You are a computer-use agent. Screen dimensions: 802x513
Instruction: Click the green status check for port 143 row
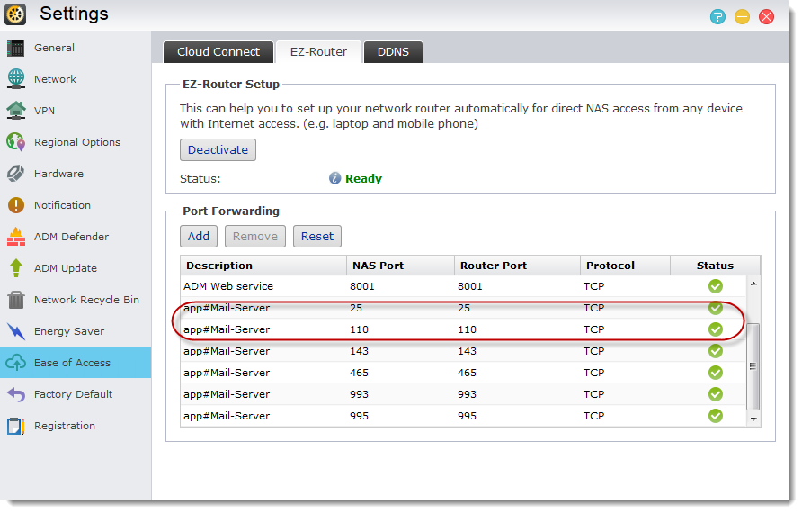click(x=716, y=351)
